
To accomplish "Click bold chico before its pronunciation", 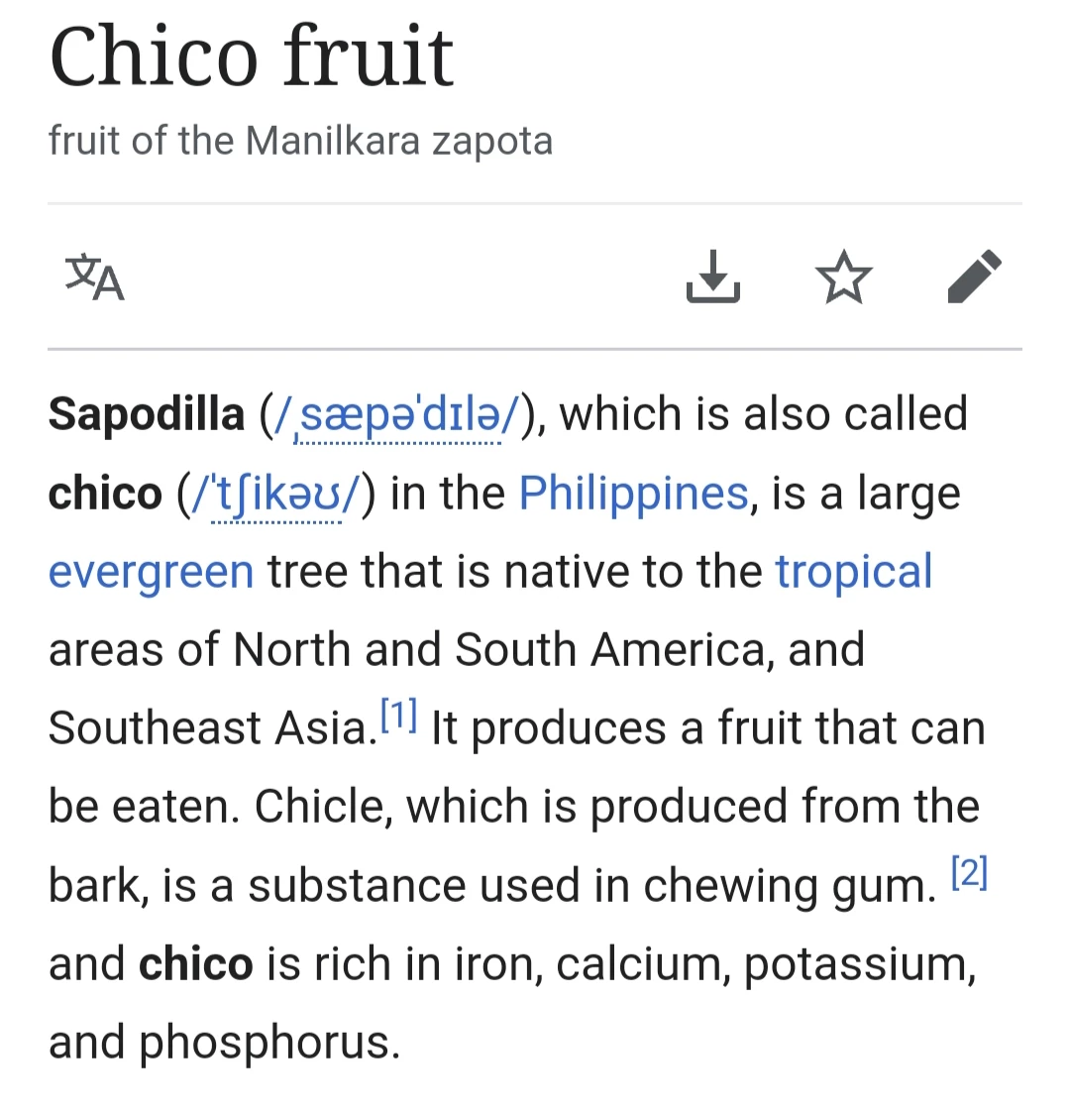I will tap(105, 494).
